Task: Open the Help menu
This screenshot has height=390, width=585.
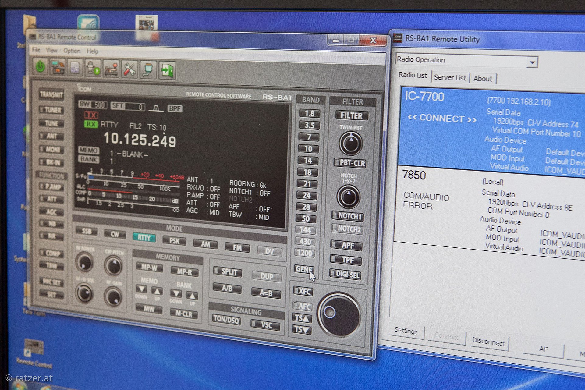Action: (x=92, y=51)
